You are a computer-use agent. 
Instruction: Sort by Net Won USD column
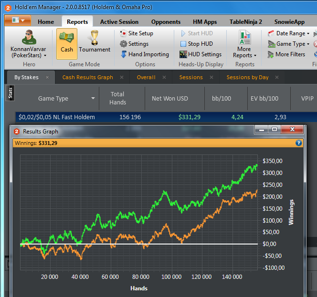click(x=170, y=99)
